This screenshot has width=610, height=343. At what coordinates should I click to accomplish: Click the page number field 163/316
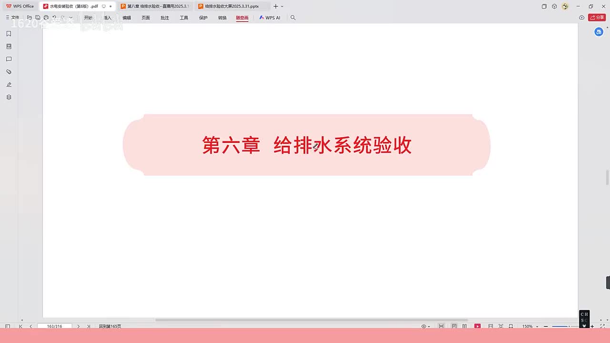(55, 326)
